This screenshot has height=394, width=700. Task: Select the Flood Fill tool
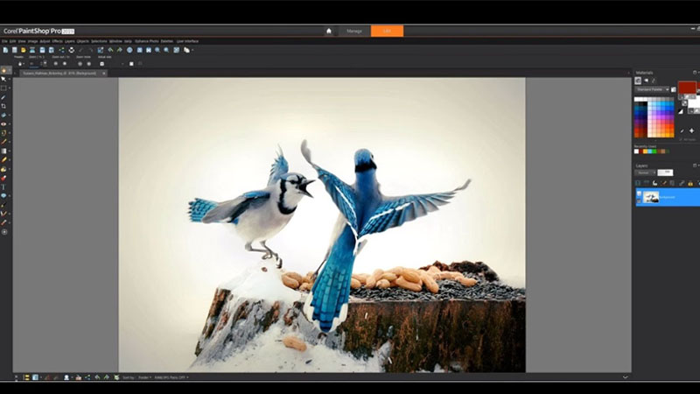point(3,169)
